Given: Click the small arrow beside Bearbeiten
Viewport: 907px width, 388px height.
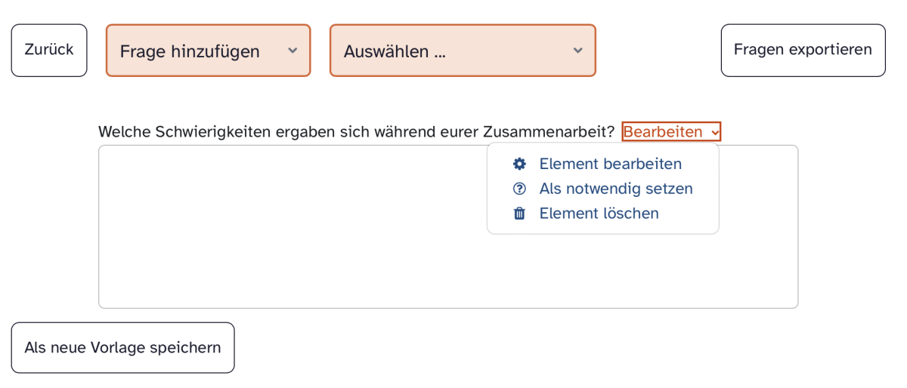Looking at the screenshot, I should [715, 132].
